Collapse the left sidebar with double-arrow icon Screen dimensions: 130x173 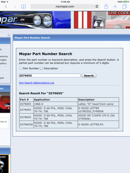(x=9, y=35)
